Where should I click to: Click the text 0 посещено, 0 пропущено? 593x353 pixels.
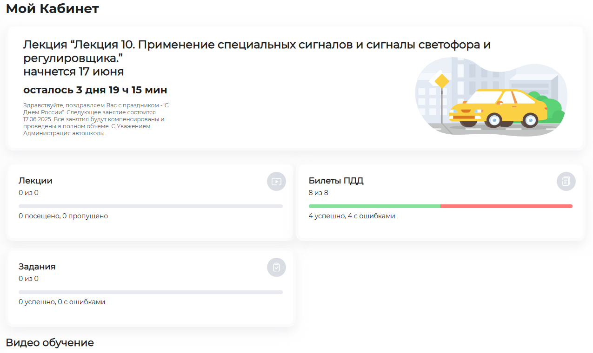63,216
